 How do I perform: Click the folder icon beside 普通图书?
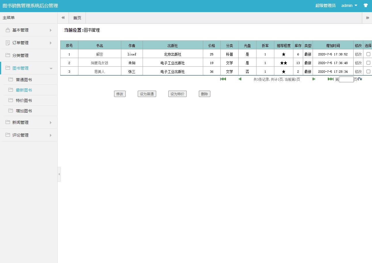(10, 79)
